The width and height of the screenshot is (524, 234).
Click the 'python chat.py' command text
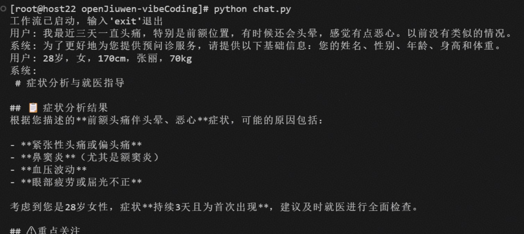point(252,9)
